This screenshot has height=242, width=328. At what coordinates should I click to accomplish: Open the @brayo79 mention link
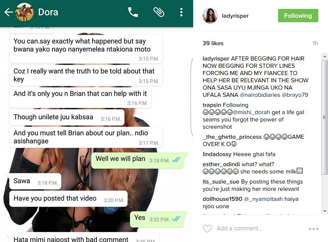point(295,95)
